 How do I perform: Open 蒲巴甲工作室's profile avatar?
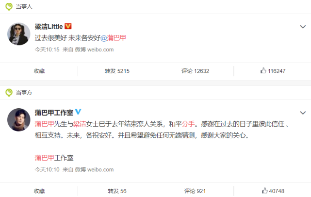point(19,120)
